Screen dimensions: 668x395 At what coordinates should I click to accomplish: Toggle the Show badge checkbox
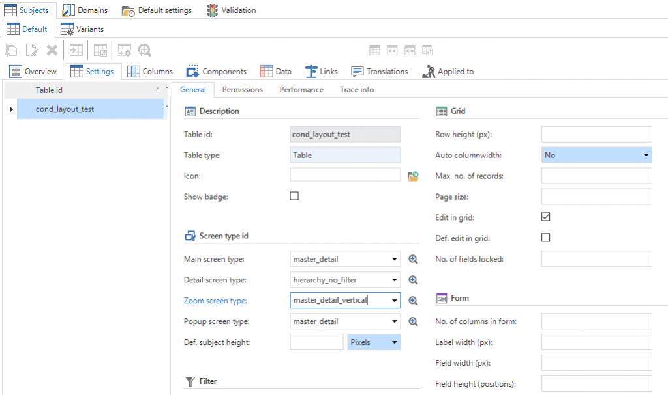(294, 196)
